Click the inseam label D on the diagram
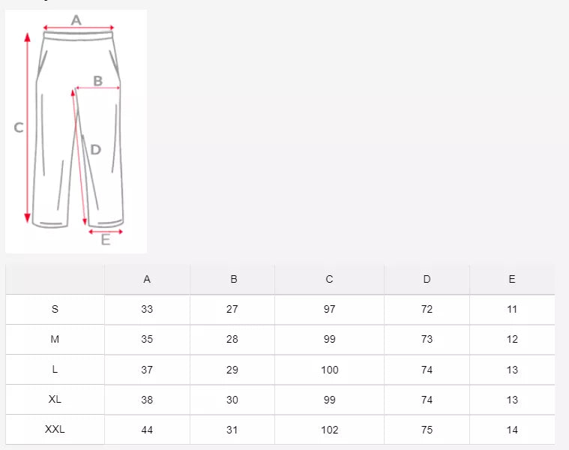The height and width of the screenshot is (450, 569). coord(95,149)
